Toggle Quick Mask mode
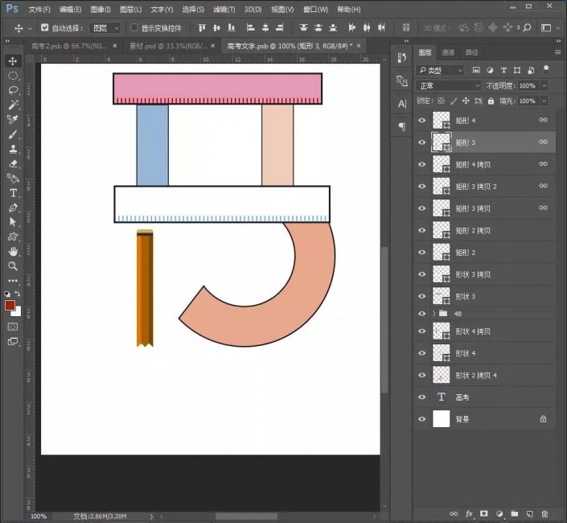567x523 pixels. 13,327
